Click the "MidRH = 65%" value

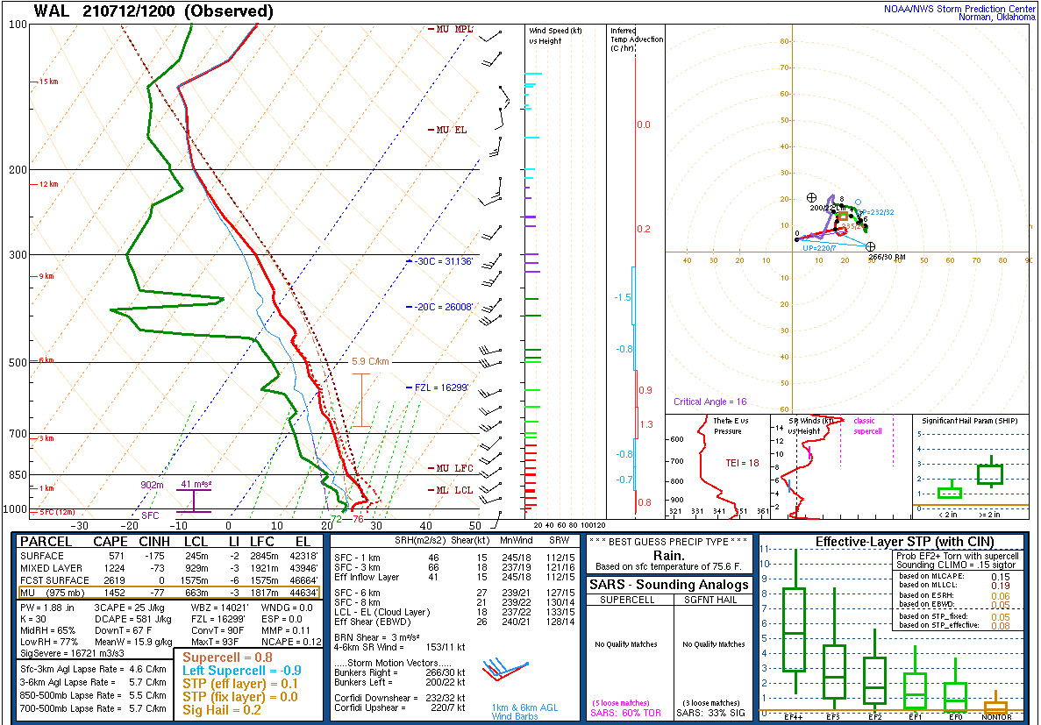[49, 629]
